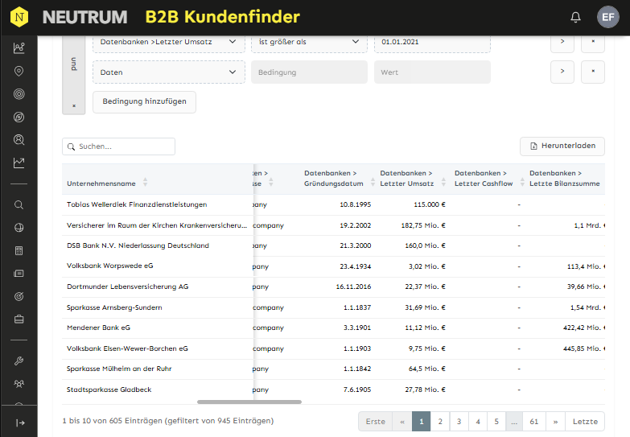This screenshot has height=437, width=630.
Task: Click the disabled Bedingung dropdown
Action: pos(310,72)
